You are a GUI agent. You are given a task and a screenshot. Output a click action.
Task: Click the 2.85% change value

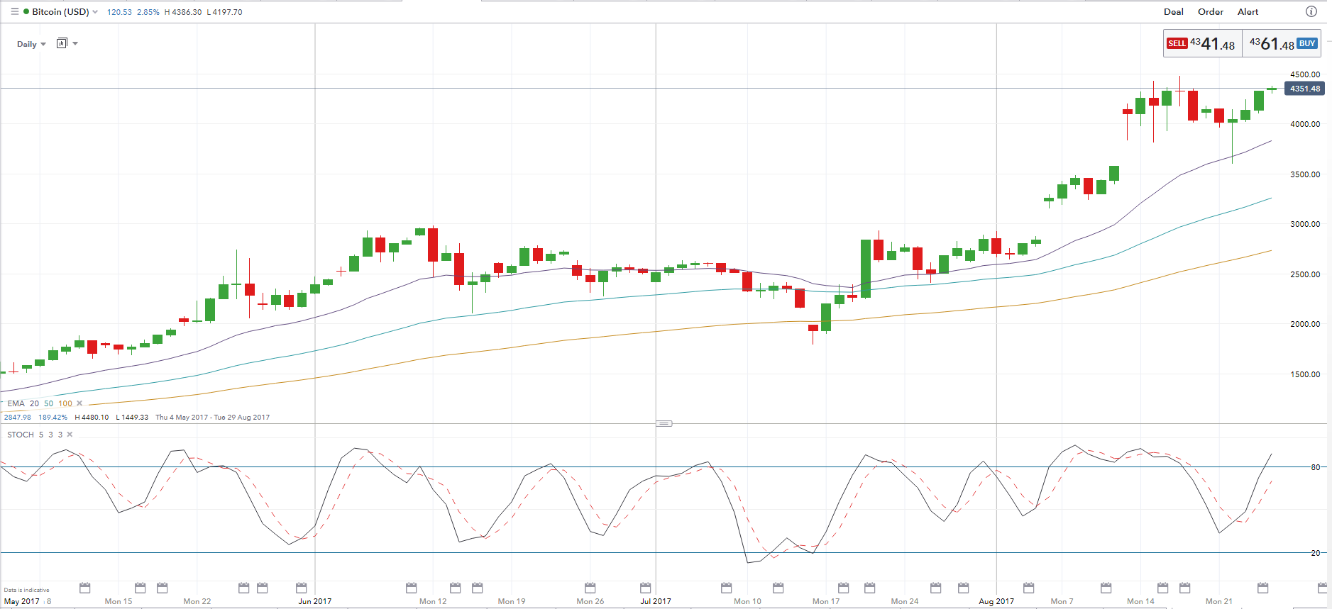pyautogui.click(x=148, y=12)
